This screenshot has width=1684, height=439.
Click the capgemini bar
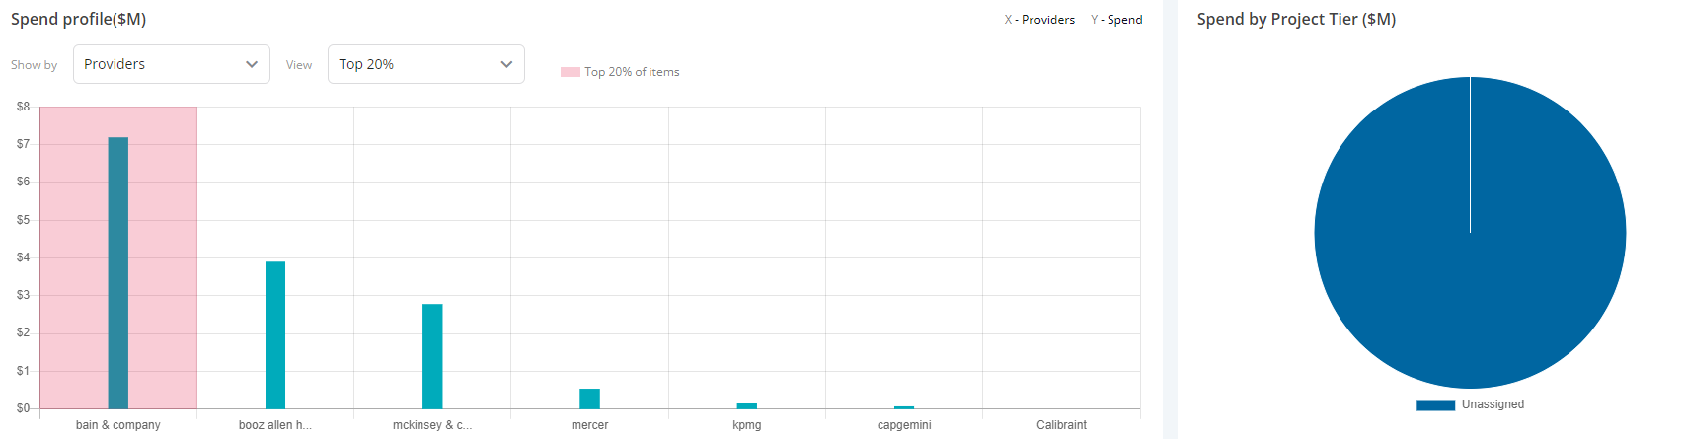click(904, 406)
